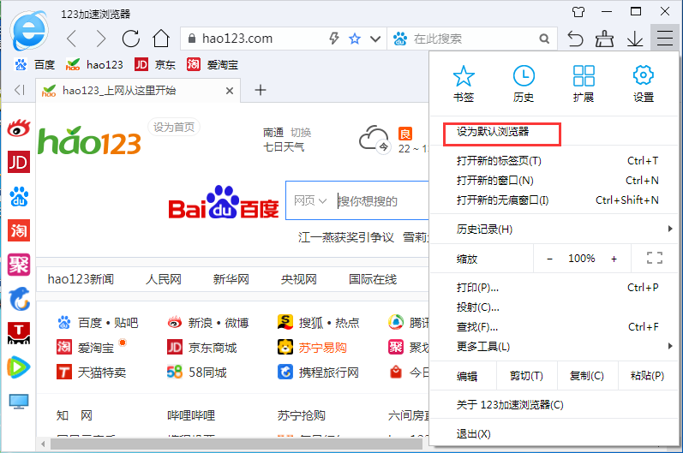Open the 京东 bookmark bar item

(154, 65)
